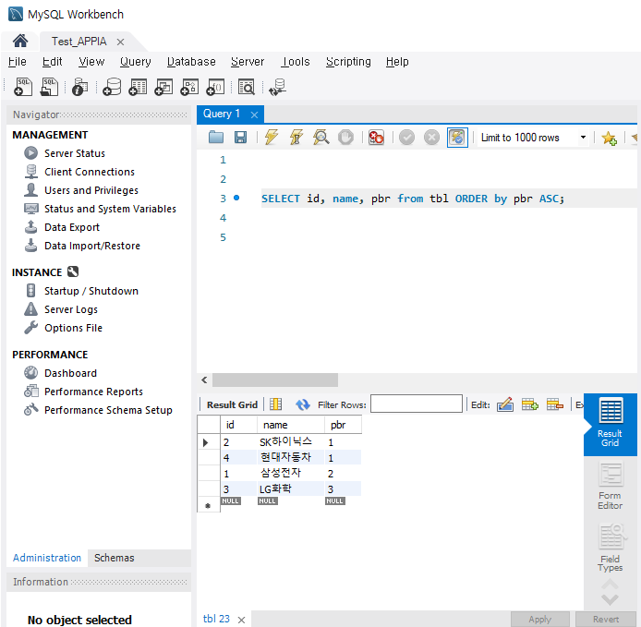
Task: Rollback the transaction X icon
Action: pyautogui.click(x=431, y=138)
